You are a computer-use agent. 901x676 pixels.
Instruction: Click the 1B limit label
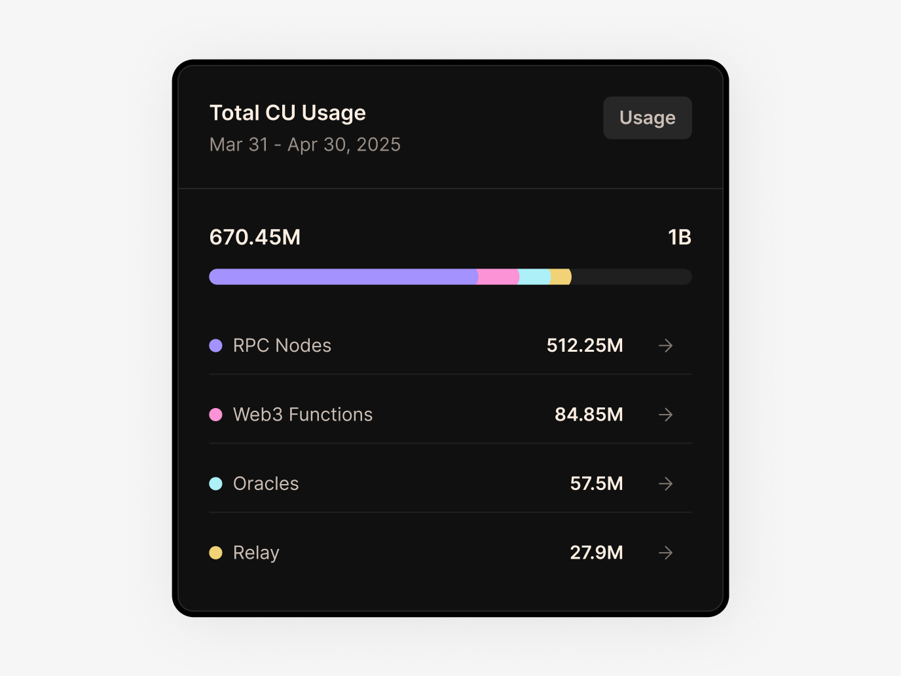point(680,237)
